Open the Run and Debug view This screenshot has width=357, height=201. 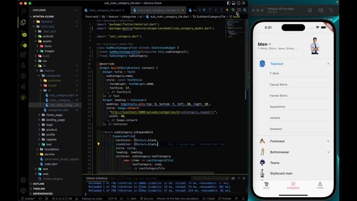(23, 44)
